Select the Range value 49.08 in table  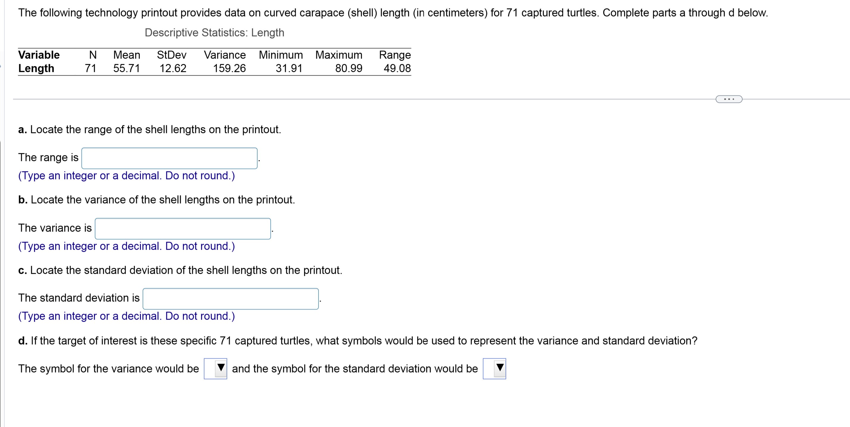pos(397,68)
